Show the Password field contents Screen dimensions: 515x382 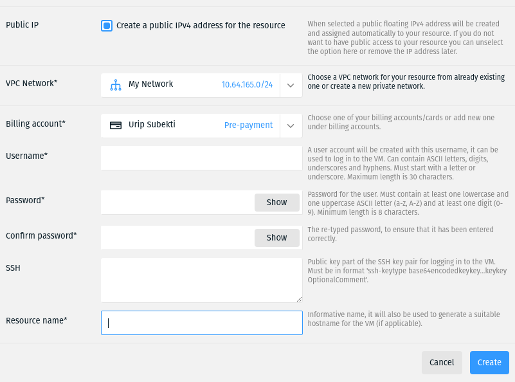pos(277,203)
